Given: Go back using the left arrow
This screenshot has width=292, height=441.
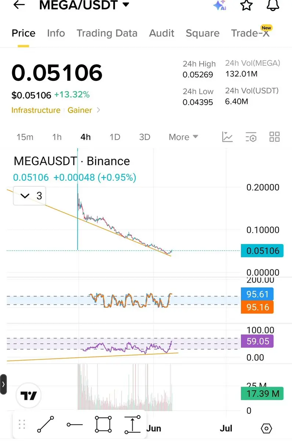Looking at the screenshot, I should (x=19, y=5).
